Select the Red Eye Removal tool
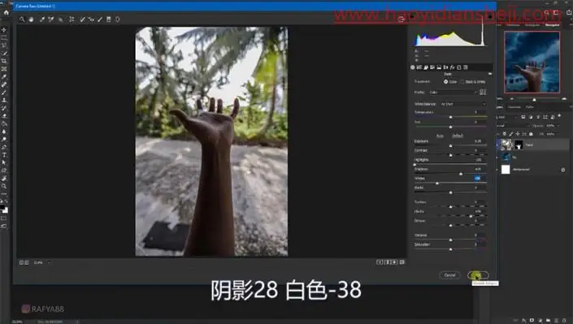This screenshot has height=324, width=573. 91,19
